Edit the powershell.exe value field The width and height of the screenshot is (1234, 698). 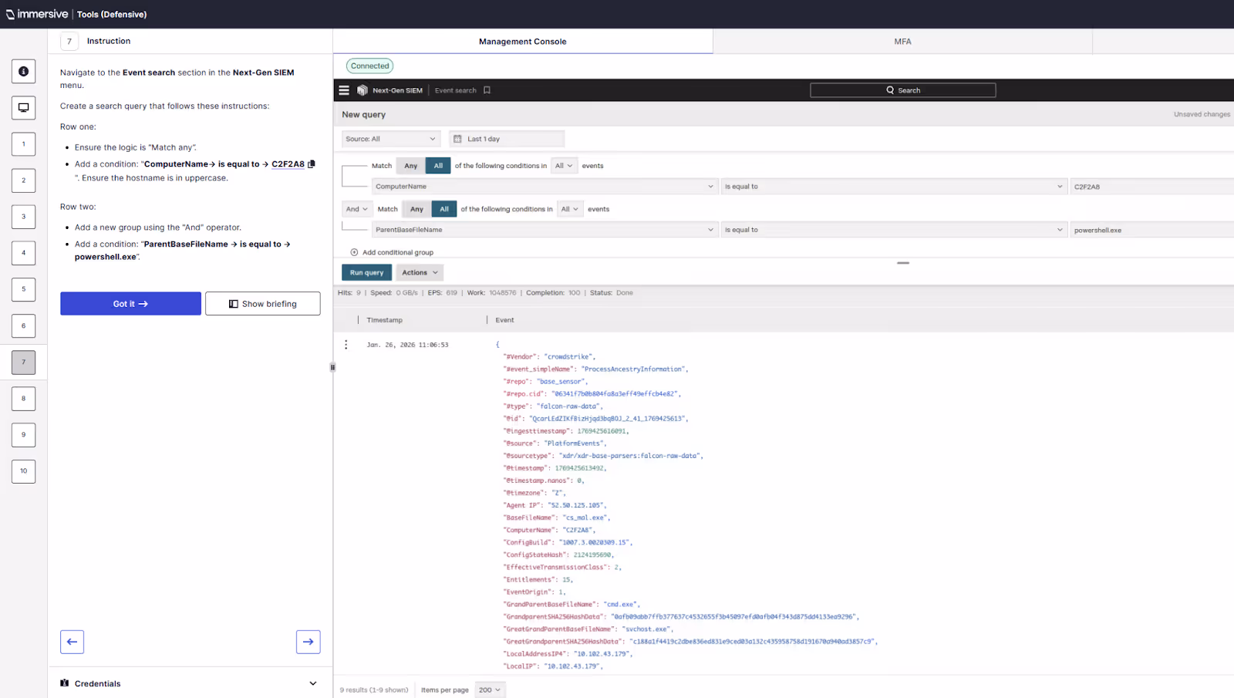click(x=1152, y=230)
